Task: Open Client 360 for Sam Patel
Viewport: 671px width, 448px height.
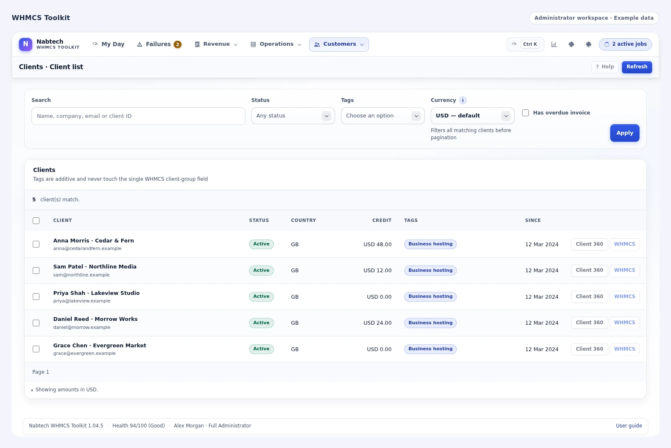Action: coord(589,270)
